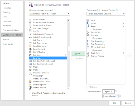Select the Camera icon in toolbar list

point(88,35)
